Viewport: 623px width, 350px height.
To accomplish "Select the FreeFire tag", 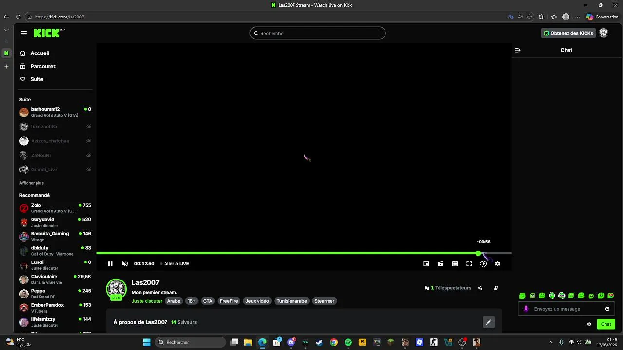I will (229, 301).
